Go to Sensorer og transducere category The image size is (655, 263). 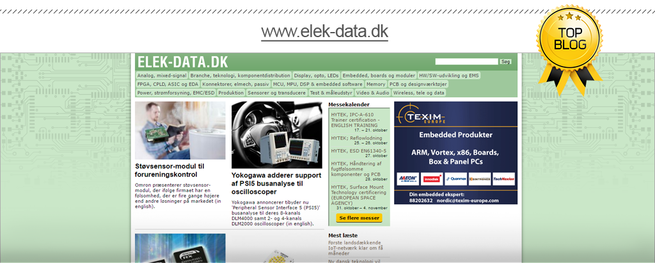pyautogui.click(x=276, y=93)
